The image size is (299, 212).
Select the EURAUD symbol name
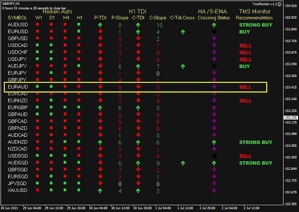pos(18,87)
